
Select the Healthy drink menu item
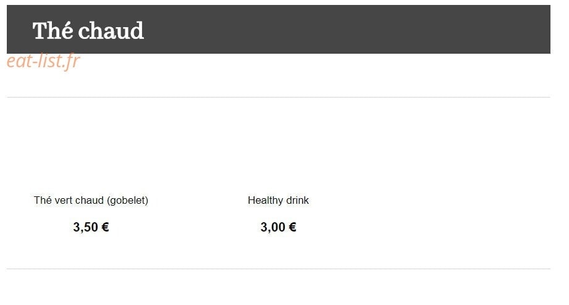(279, 200)
